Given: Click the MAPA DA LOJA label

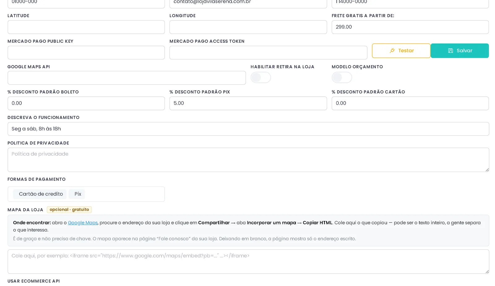Looking at the screenshot, I should [25, 210].
